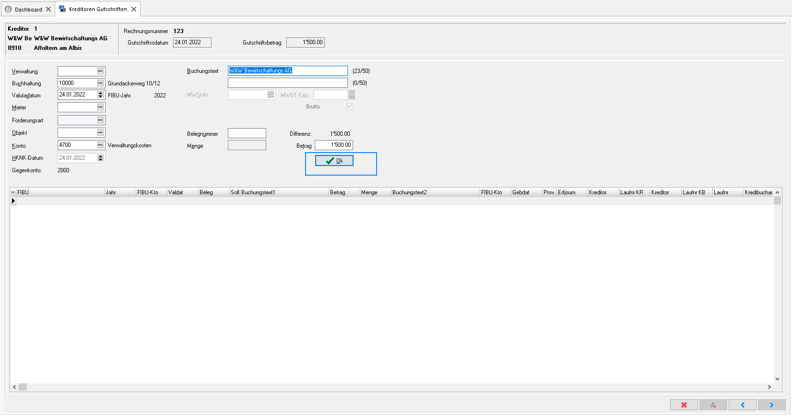Image resolution: width=792 pixels, height=416 pixels.
Task: Click the Gutschriftsdatum field
Action: [x=192, y=42]
